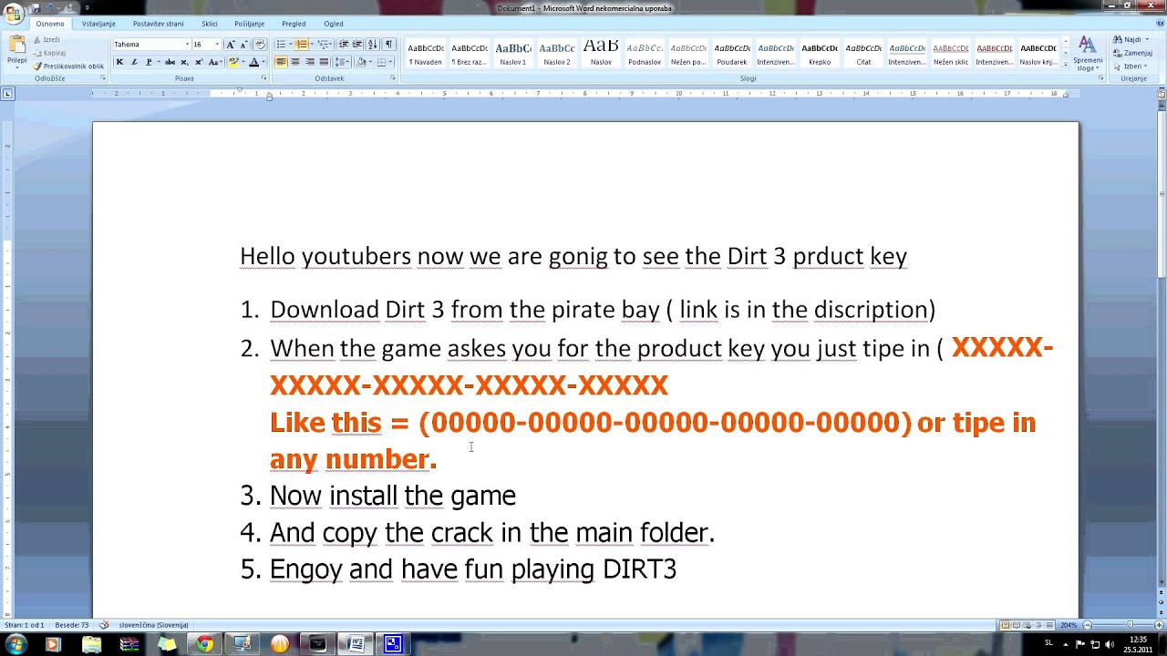Switch to Word in the taskbar

tap(356, 644)
